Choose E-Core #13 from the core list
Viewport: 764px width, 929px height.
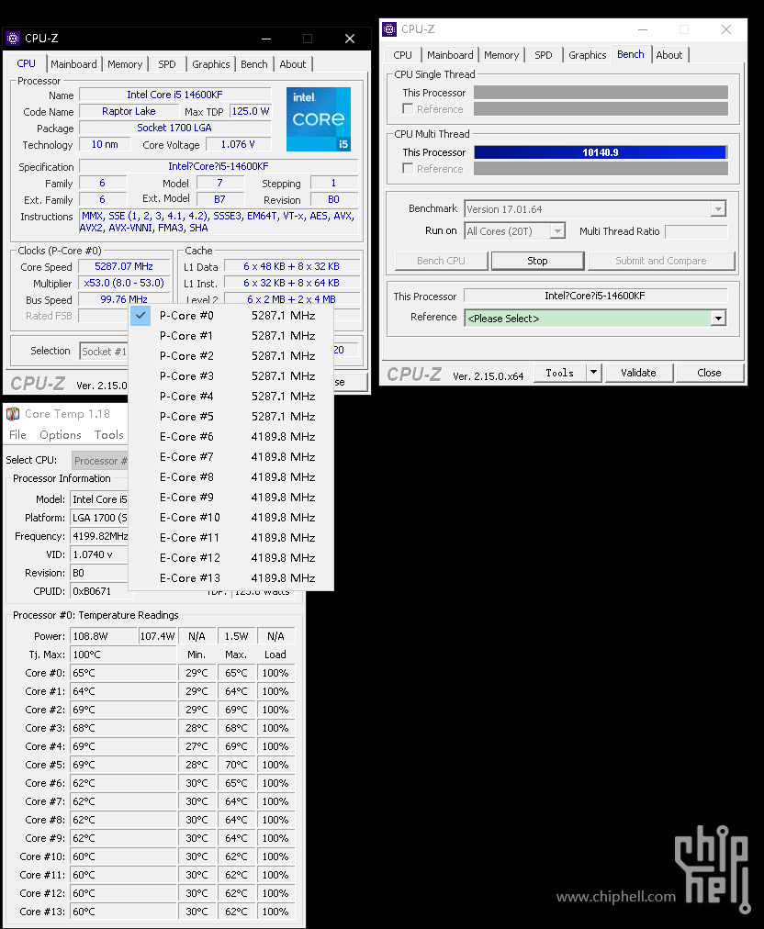tap(231, 577)
